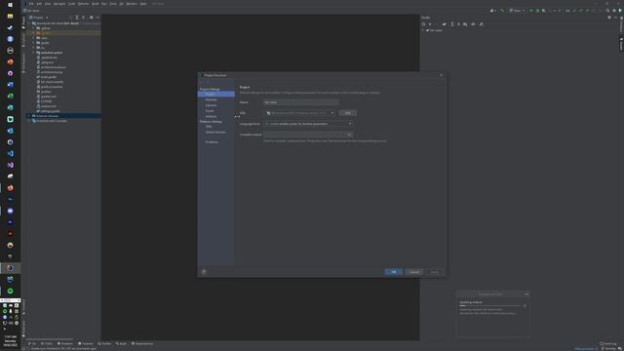Cancel the indexing task in Background Tasks popup
Screen dimensions: 624x351
[x=525, y=306]
